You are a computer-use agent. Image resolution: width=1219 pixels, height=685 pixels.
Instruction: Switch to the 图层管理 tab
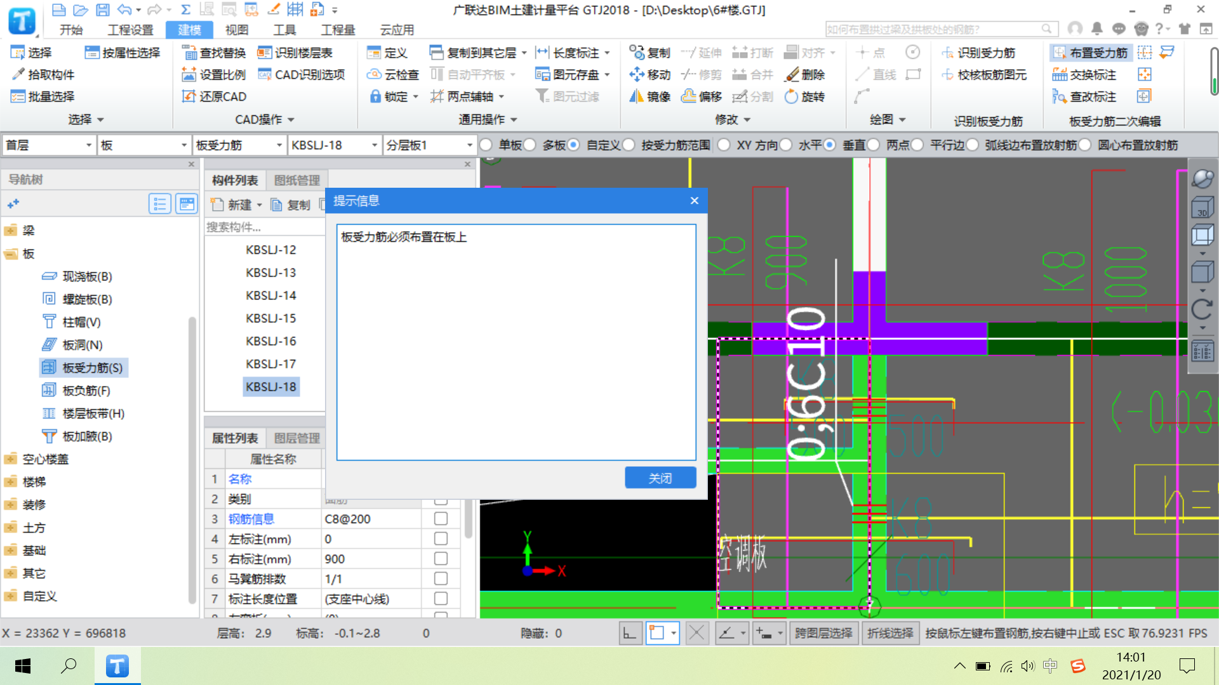pos(296,438)
